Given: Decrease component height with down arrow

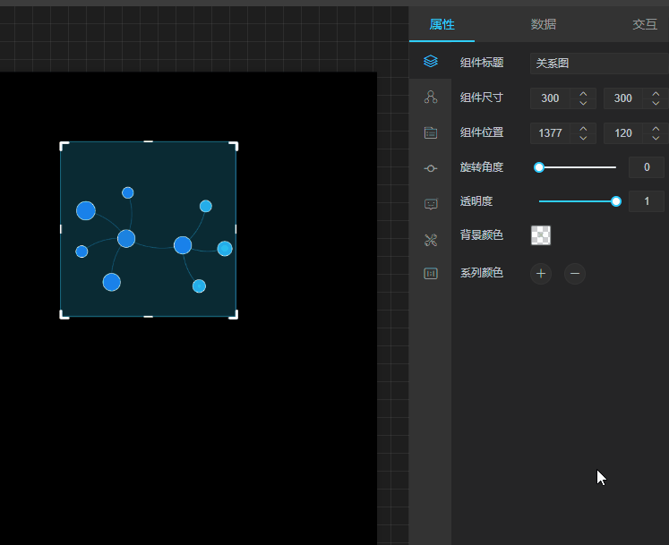Looking at the screenshot, I should 656,103.
